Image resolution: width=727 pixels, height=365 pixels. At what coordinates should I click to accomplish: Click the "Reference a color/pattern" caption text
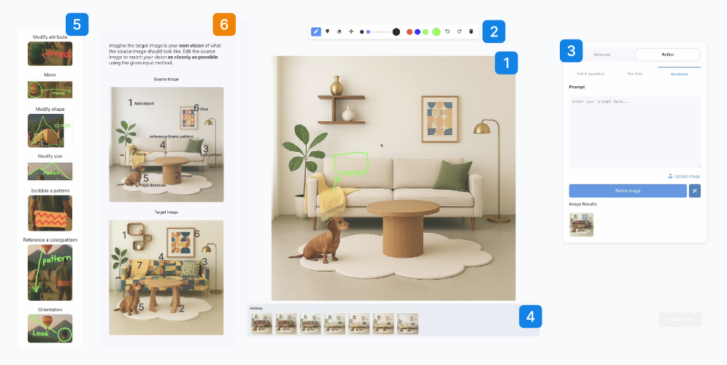(x=50, y=239)
